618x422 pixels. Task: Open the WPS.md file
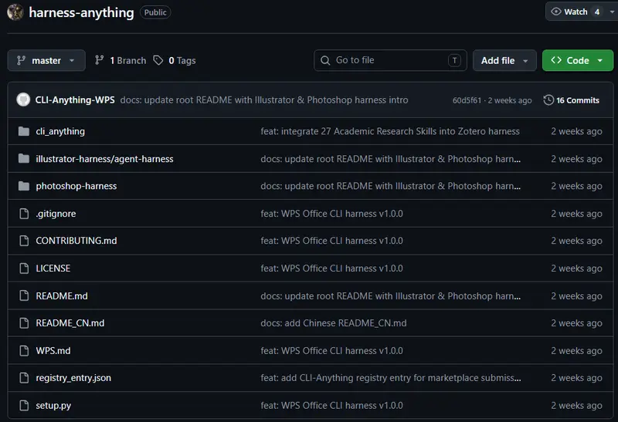[x=53, y=350]
